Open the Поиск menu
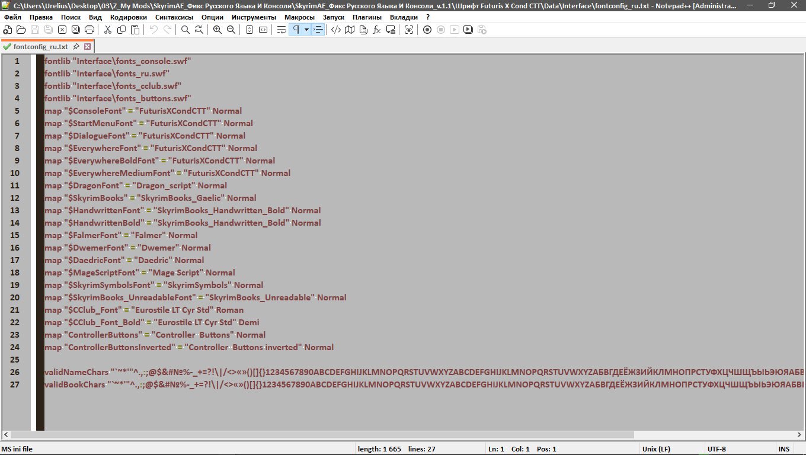 [x=71, y=17]
